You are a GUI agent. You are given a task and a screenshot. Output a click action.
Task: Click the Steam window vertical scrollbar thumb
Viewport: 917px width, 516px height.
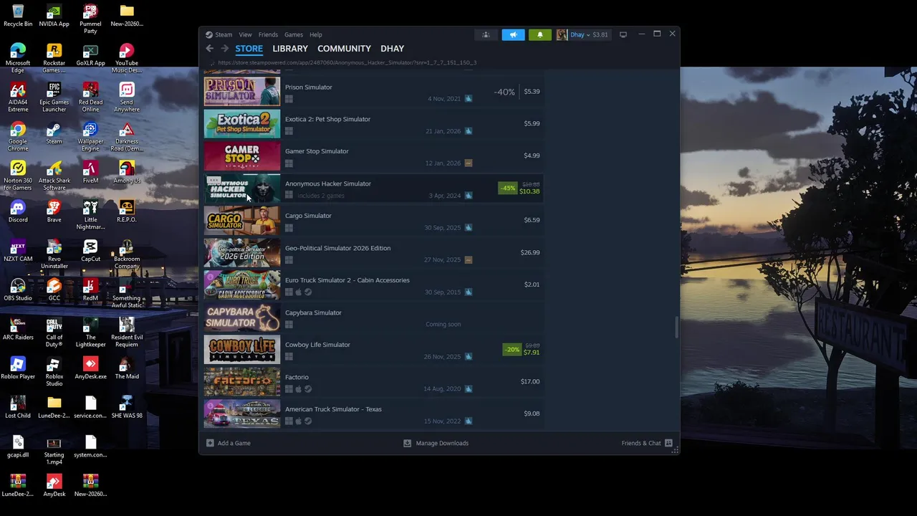coord(676,328)
